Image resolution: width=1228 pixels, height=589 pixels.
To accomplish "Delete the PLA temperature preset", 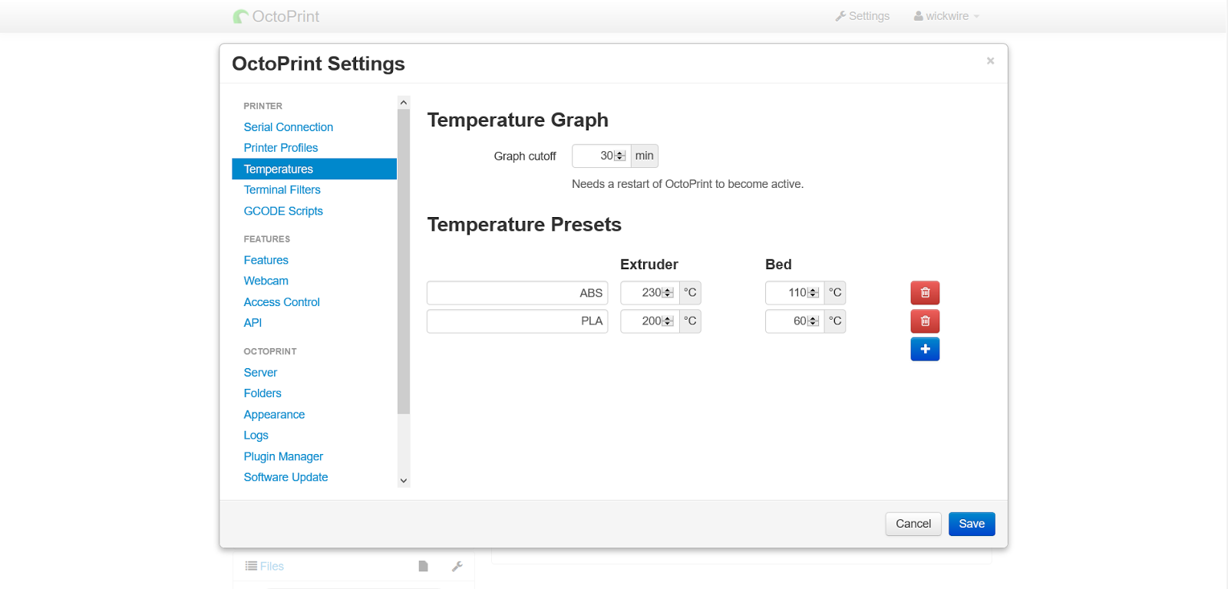I will (925, 321).
